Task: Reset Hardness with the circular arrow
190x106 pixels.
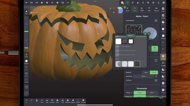Action: (x=156, y=76)
